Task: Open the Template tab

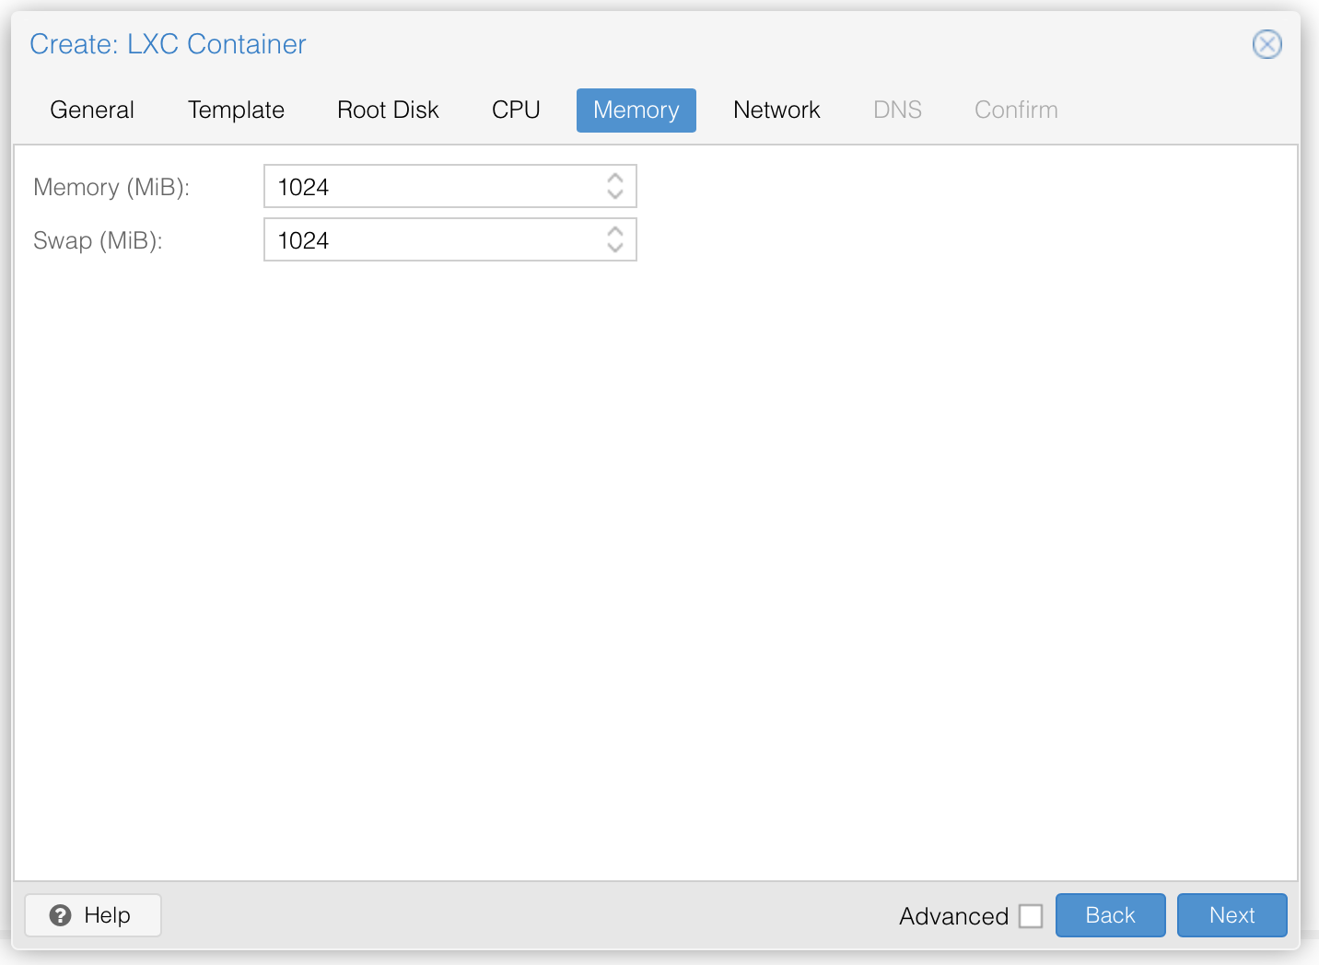Action: click(236, 110)
